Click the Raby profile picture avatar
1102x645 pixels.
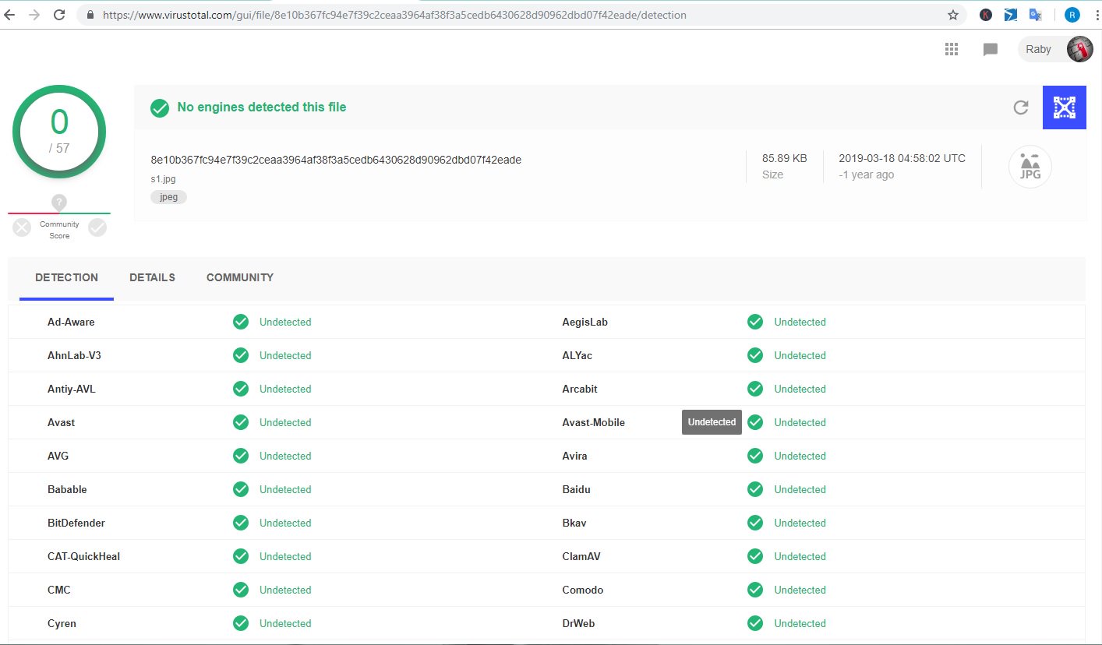click(1079, 49)
